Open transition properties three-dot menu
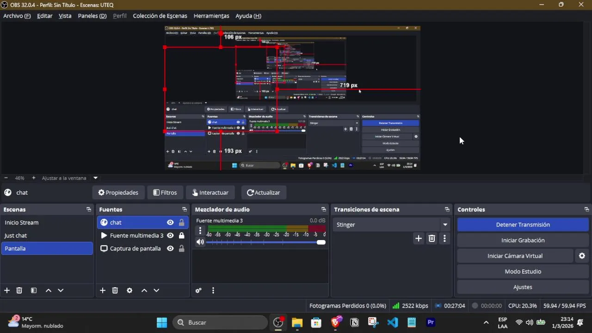The image size is (592, 333). tap(444, 239)
